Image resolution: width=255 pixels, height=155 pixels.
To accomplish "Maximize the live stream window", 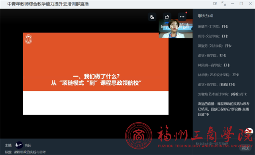I will click(x=241, y=4).
